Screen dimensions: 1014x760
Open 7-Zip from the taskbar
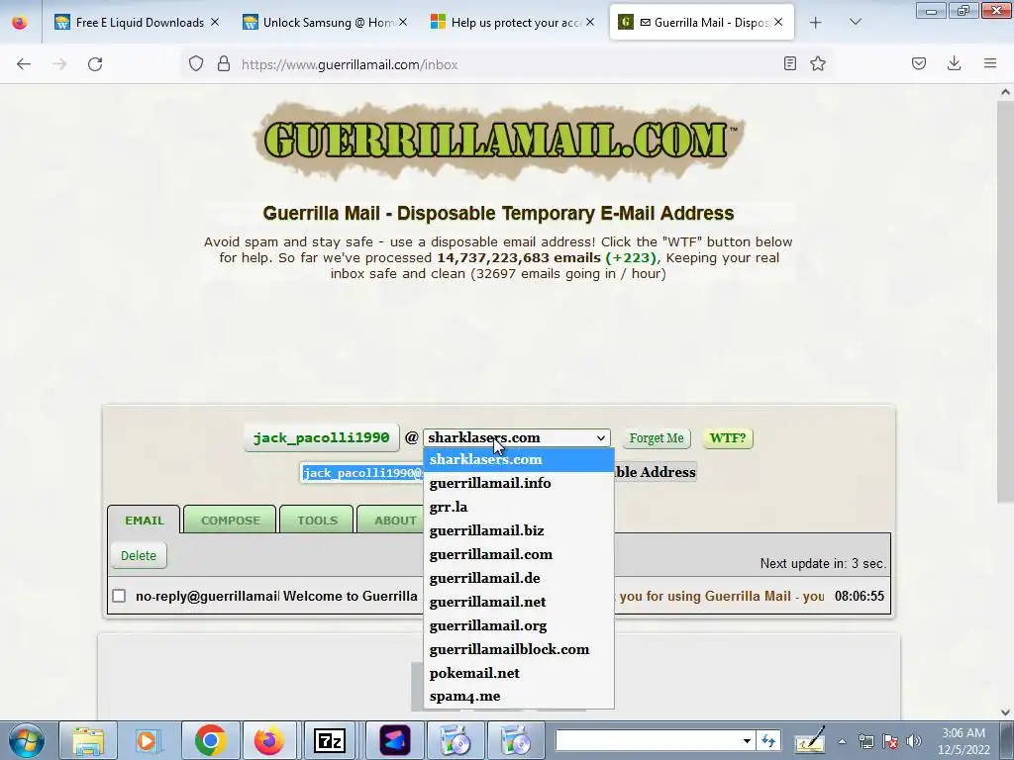point(329,740)
